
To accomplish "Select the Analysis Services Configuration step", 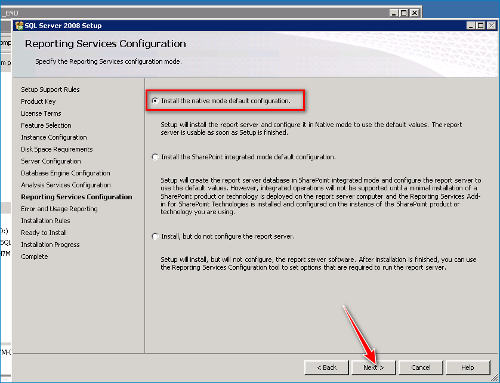I will (x=66, y=185).
